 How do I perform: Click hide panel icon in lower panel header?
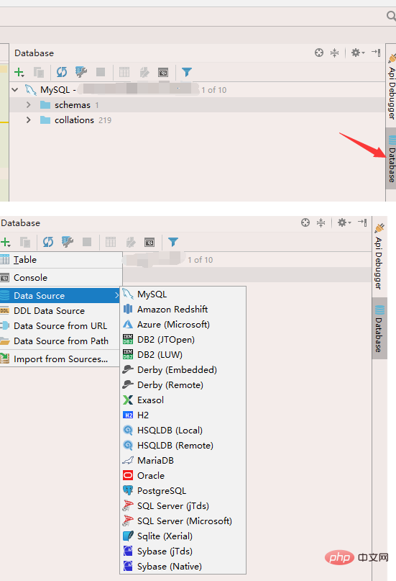tap(362, 222)
